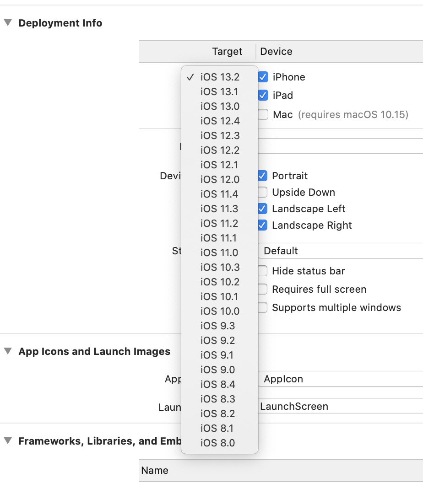Pick iOS 12.1 as deployment target
This screenshot has width=423, height=483.
tap(220, 165)
